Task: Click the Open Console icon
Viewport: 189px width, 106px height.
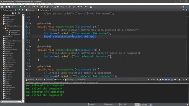Action: 180,79
